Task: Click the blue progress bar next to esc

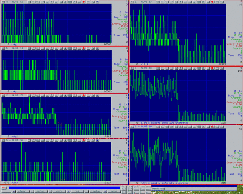Action: pos(64,188)
